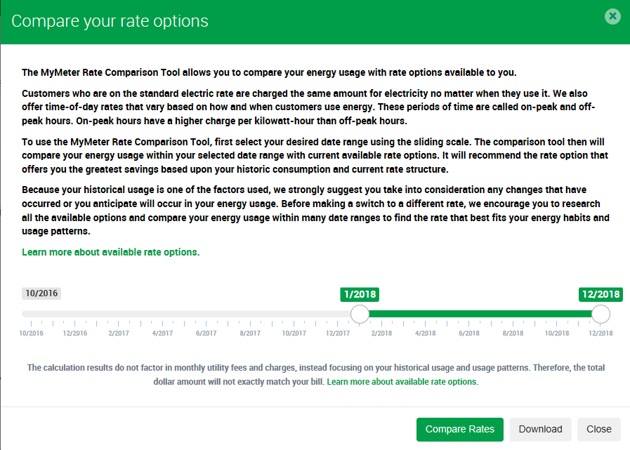Select the 4/2017 tick mark label
The height and width of the screenshot is (450, 630).
(162, 333)
